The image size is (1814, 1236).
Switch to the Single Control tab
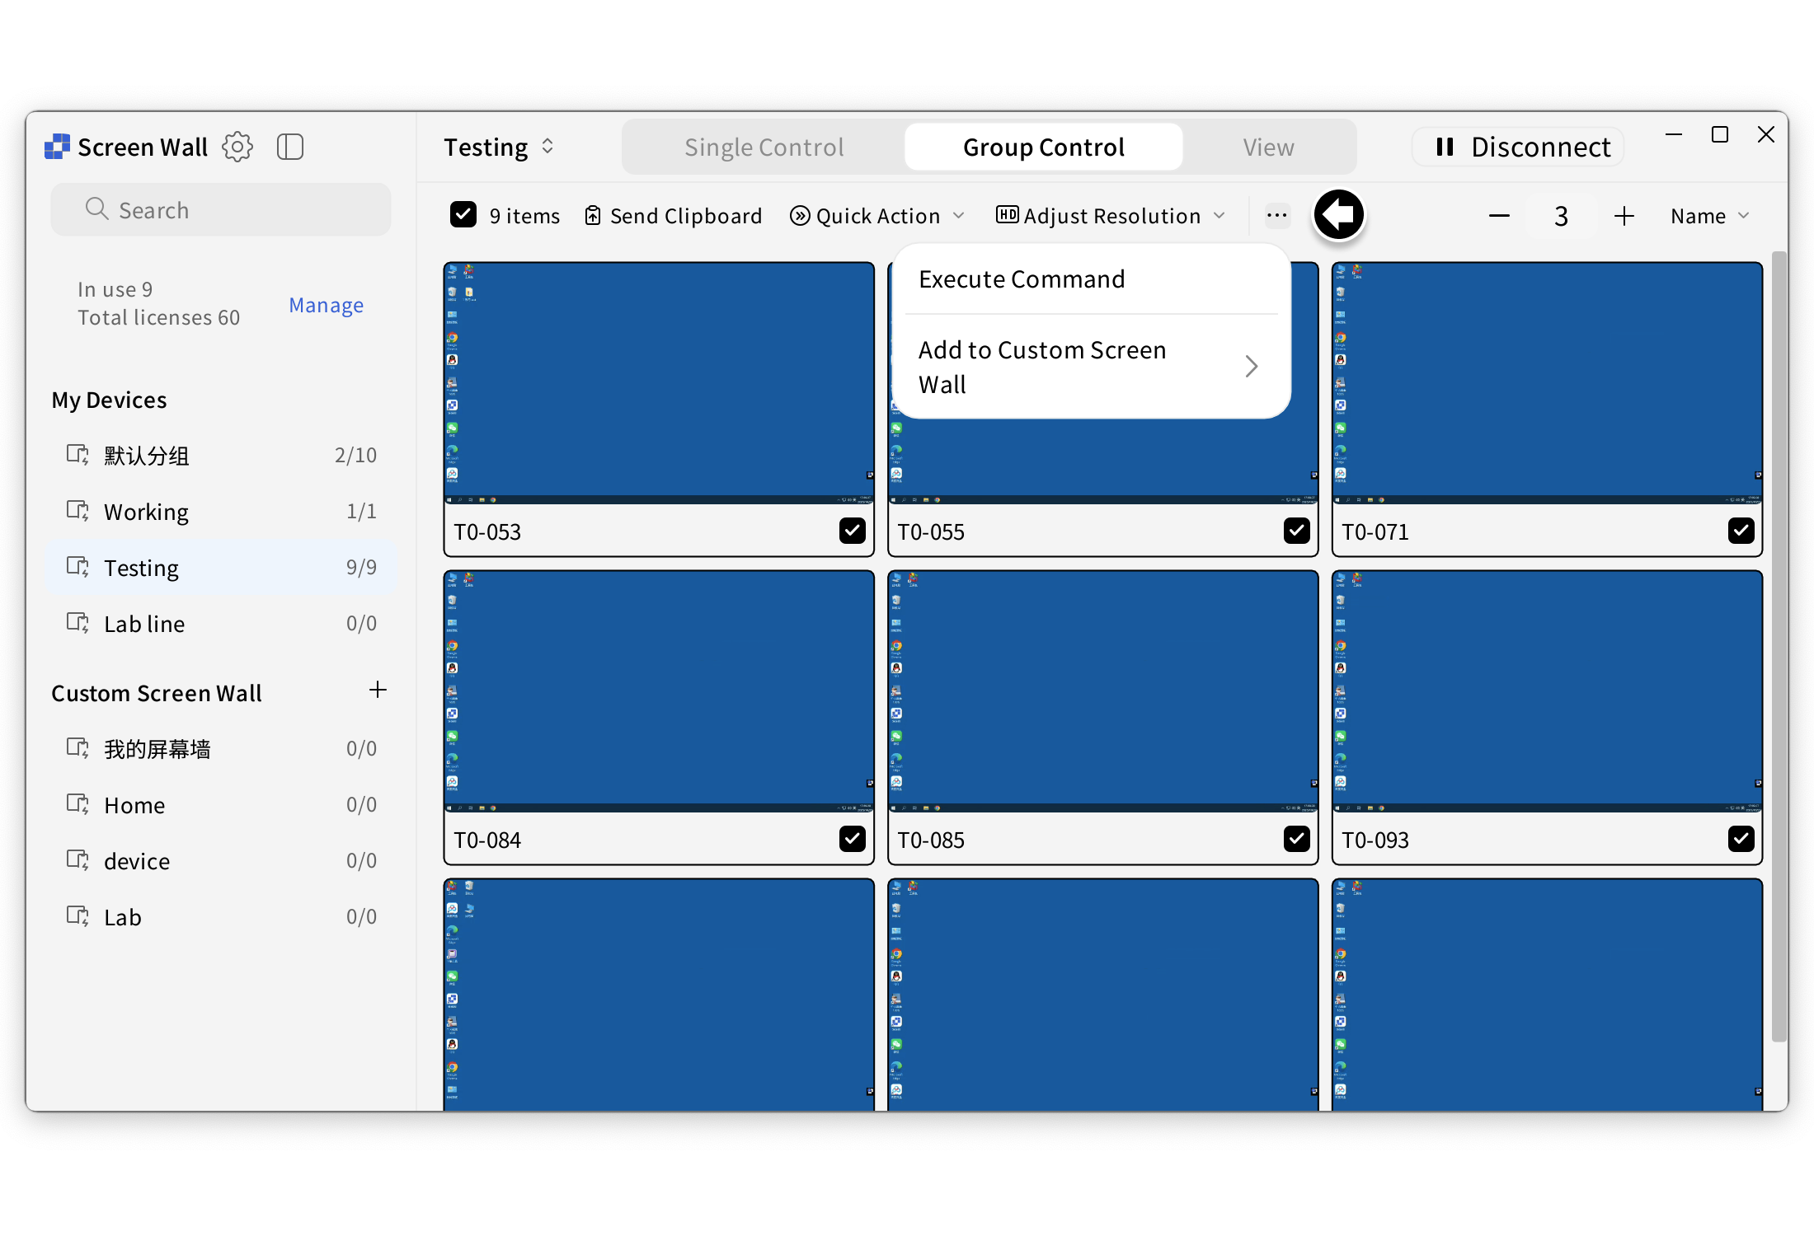[x=764, y=147]
